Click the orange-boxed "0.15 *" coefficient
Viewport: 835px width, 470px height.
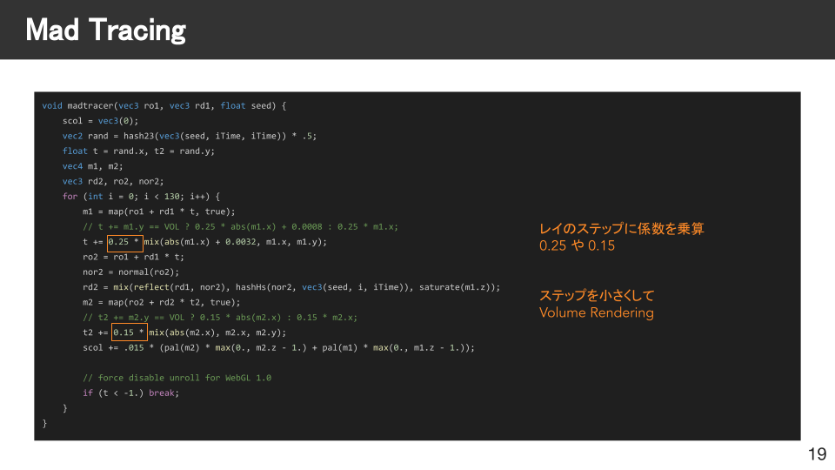click(129, 332)
